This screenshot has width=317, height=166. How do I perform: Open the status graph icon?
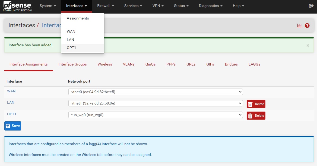coord(299,25)
